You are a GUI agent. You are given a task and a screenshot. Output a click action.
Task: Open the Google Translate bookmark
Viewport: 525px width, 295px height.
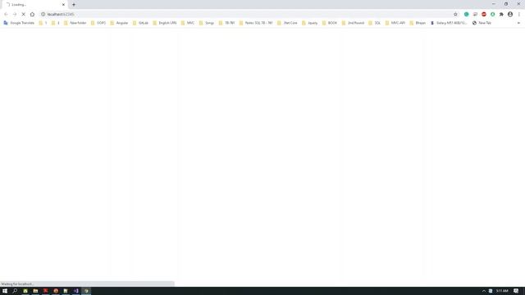pos(19,23)
